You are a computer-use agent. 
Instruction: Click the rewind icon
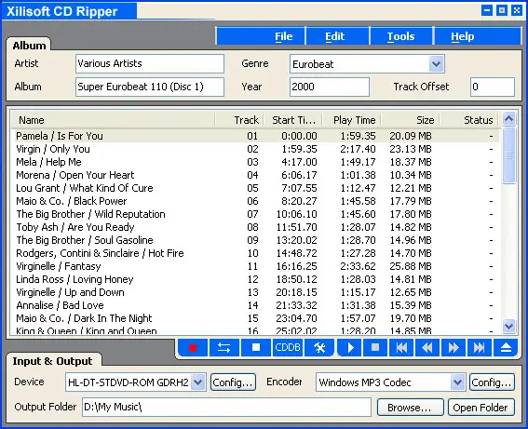pos(427,348)
